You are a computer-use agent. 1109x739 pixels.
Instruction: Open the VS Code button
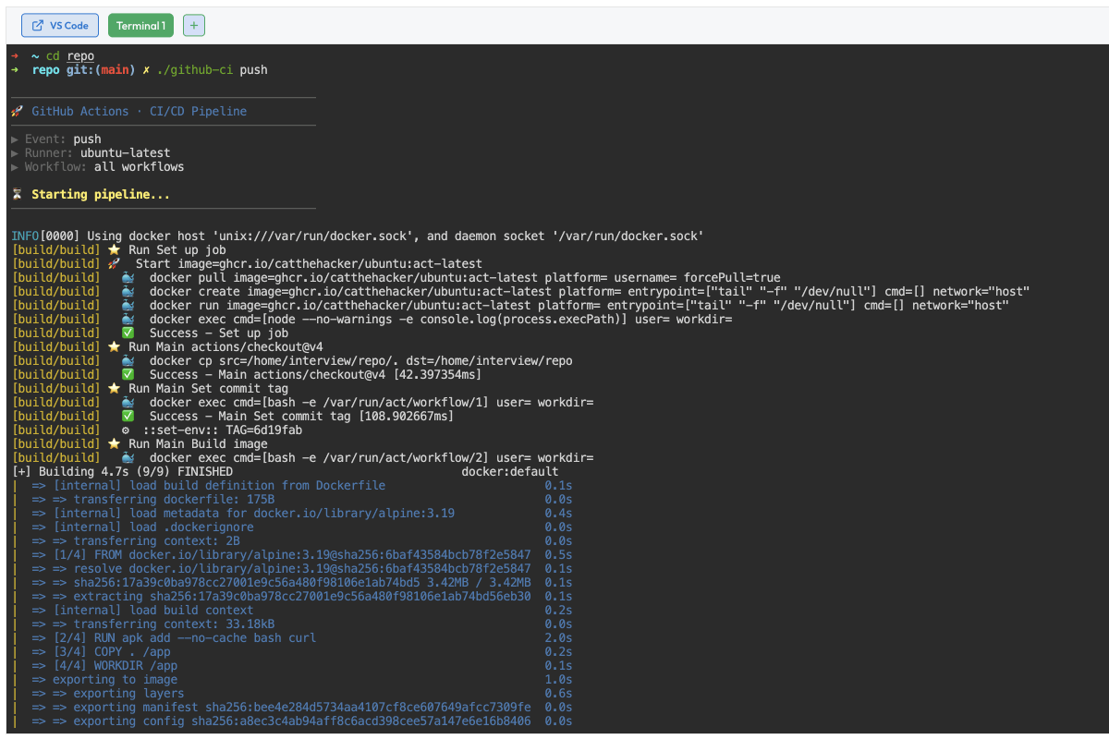click(x=60, y=26)
